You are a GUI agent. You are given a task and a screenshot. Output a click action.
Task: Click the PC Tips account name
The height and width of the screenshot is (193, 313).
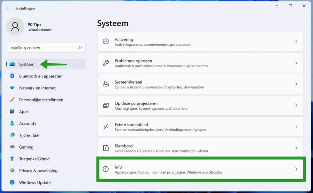pos(34,25)
